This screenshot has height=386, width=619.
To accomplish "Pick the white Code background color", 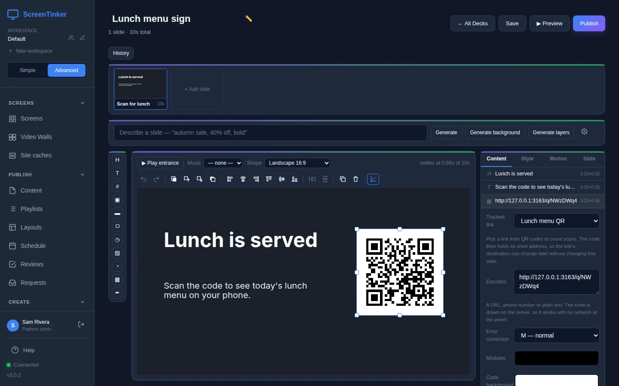I will point(557,380).
